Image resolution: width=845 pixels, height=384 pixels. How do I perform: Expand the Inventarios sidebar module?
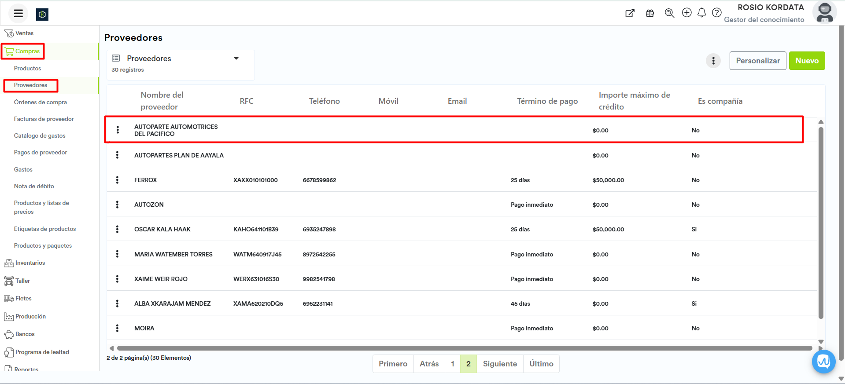(x=30, y=263)
